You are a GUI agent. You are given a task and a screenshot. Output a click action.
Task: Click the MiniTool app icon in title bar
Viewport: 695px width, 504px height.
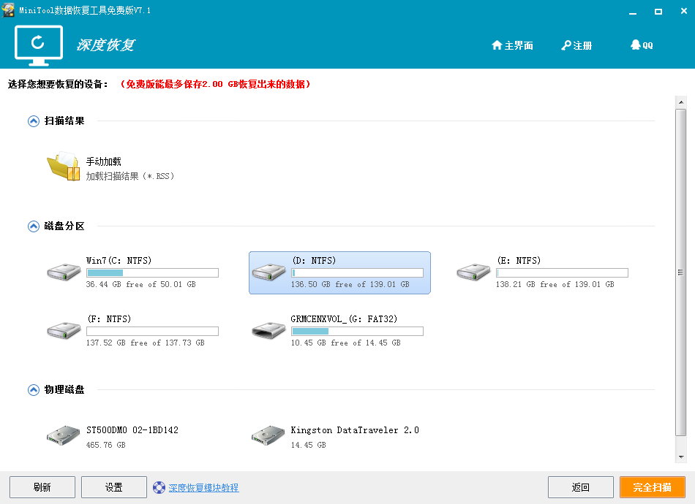click(8, 10)
